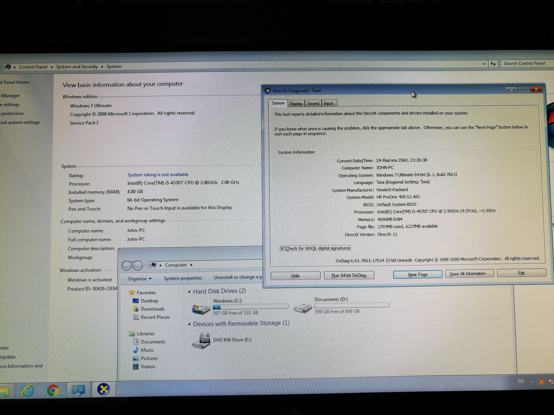554x415 pixels.
Task: Launch Google Chrome from the taskbar
Action: point(53,390)
